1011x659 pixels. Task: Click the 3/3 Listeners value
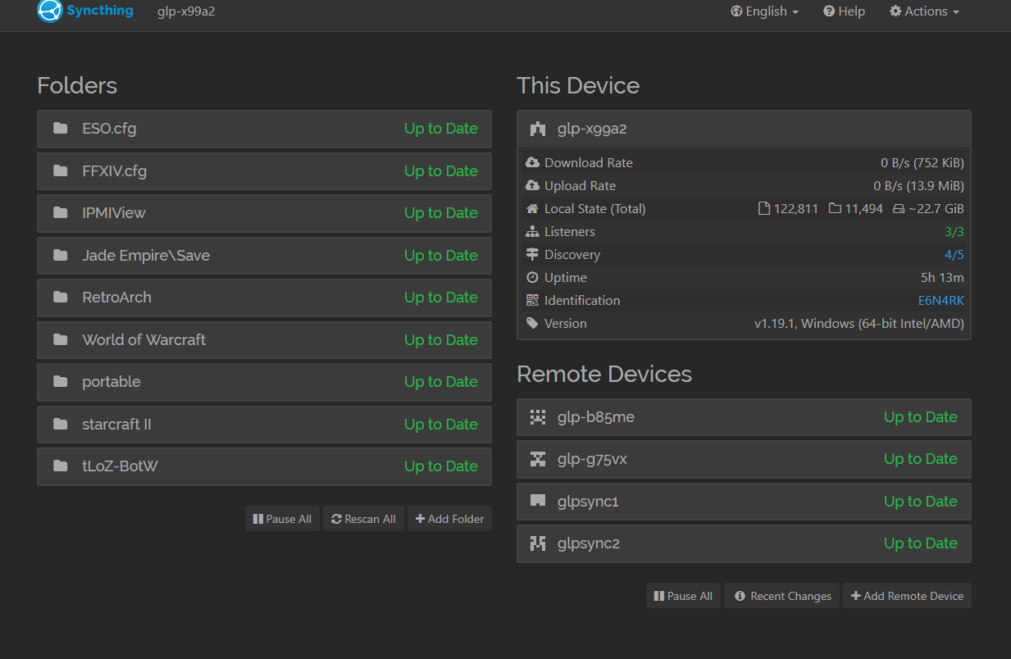(954, 232)
